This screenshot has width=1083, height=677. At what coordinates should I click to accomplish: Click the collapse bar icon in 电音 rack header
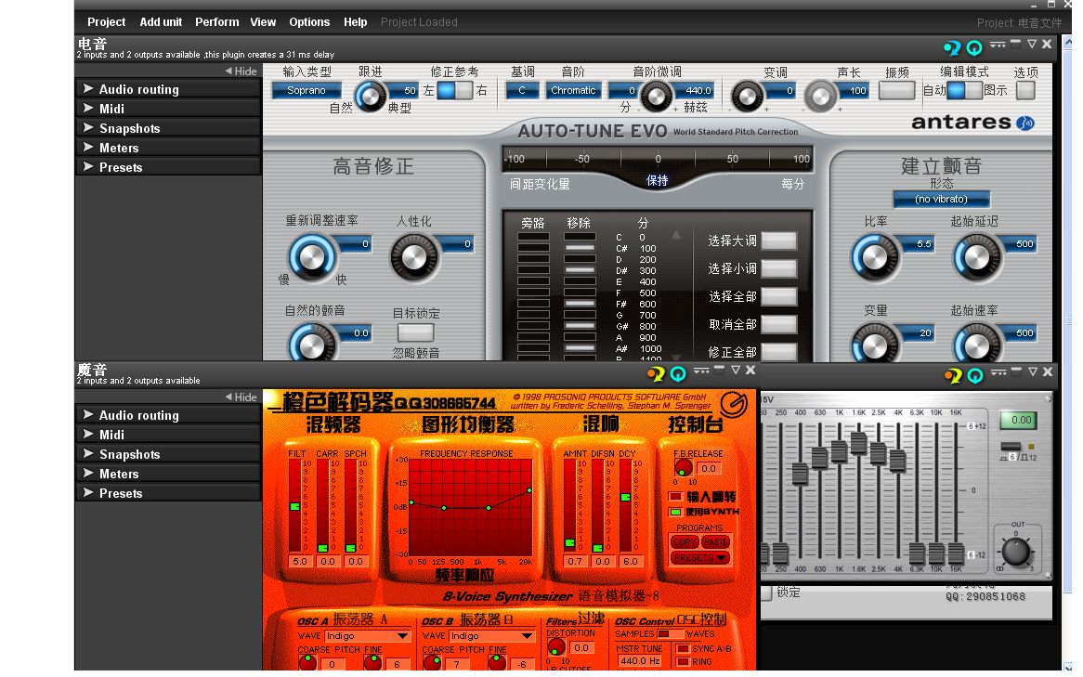1015,43
